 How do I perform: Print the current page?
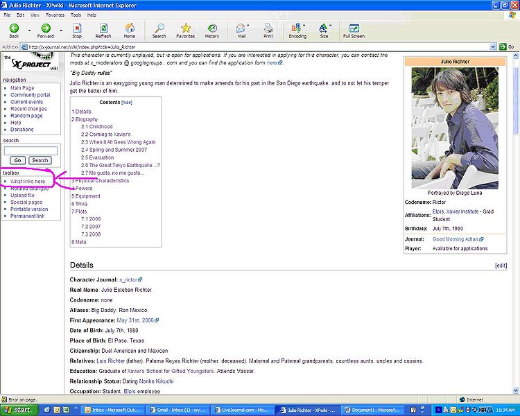[x=268, y=31]
